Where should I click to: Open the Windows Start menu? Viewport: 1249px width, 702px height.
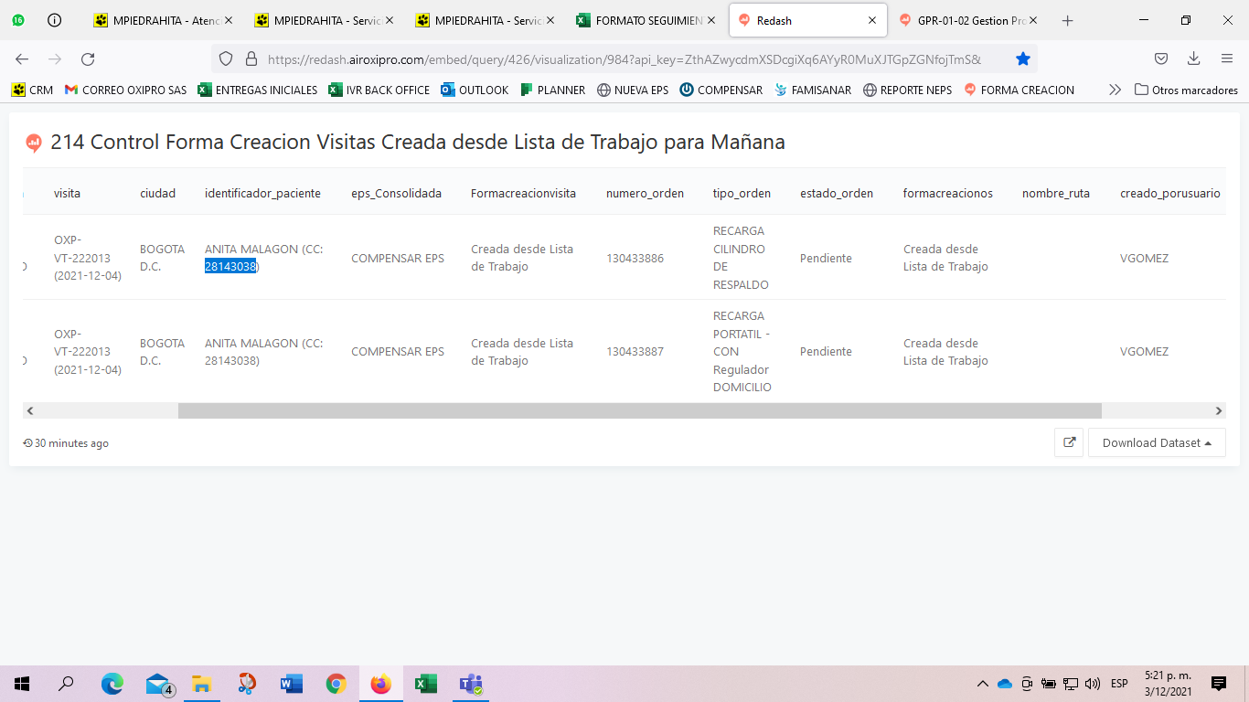22,684
